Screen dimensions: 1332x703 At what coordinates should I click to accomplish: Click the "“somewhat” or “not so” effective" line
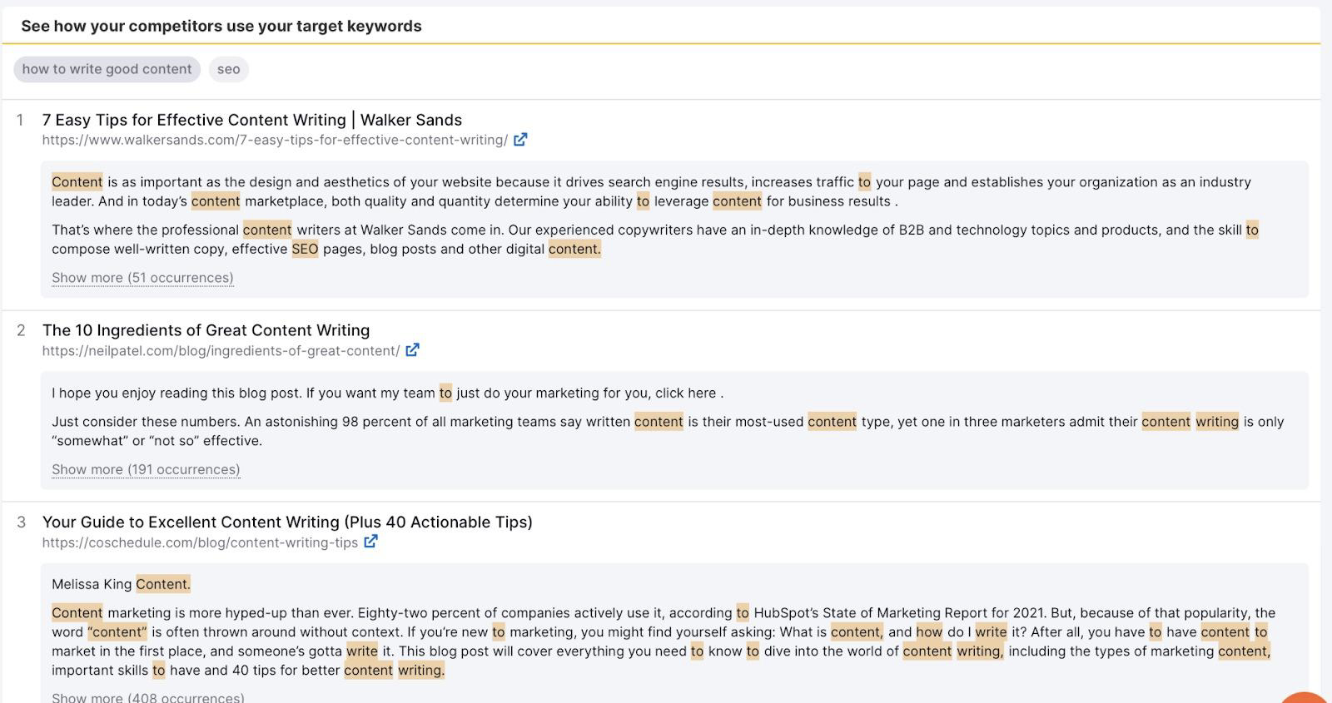[157, 441]
